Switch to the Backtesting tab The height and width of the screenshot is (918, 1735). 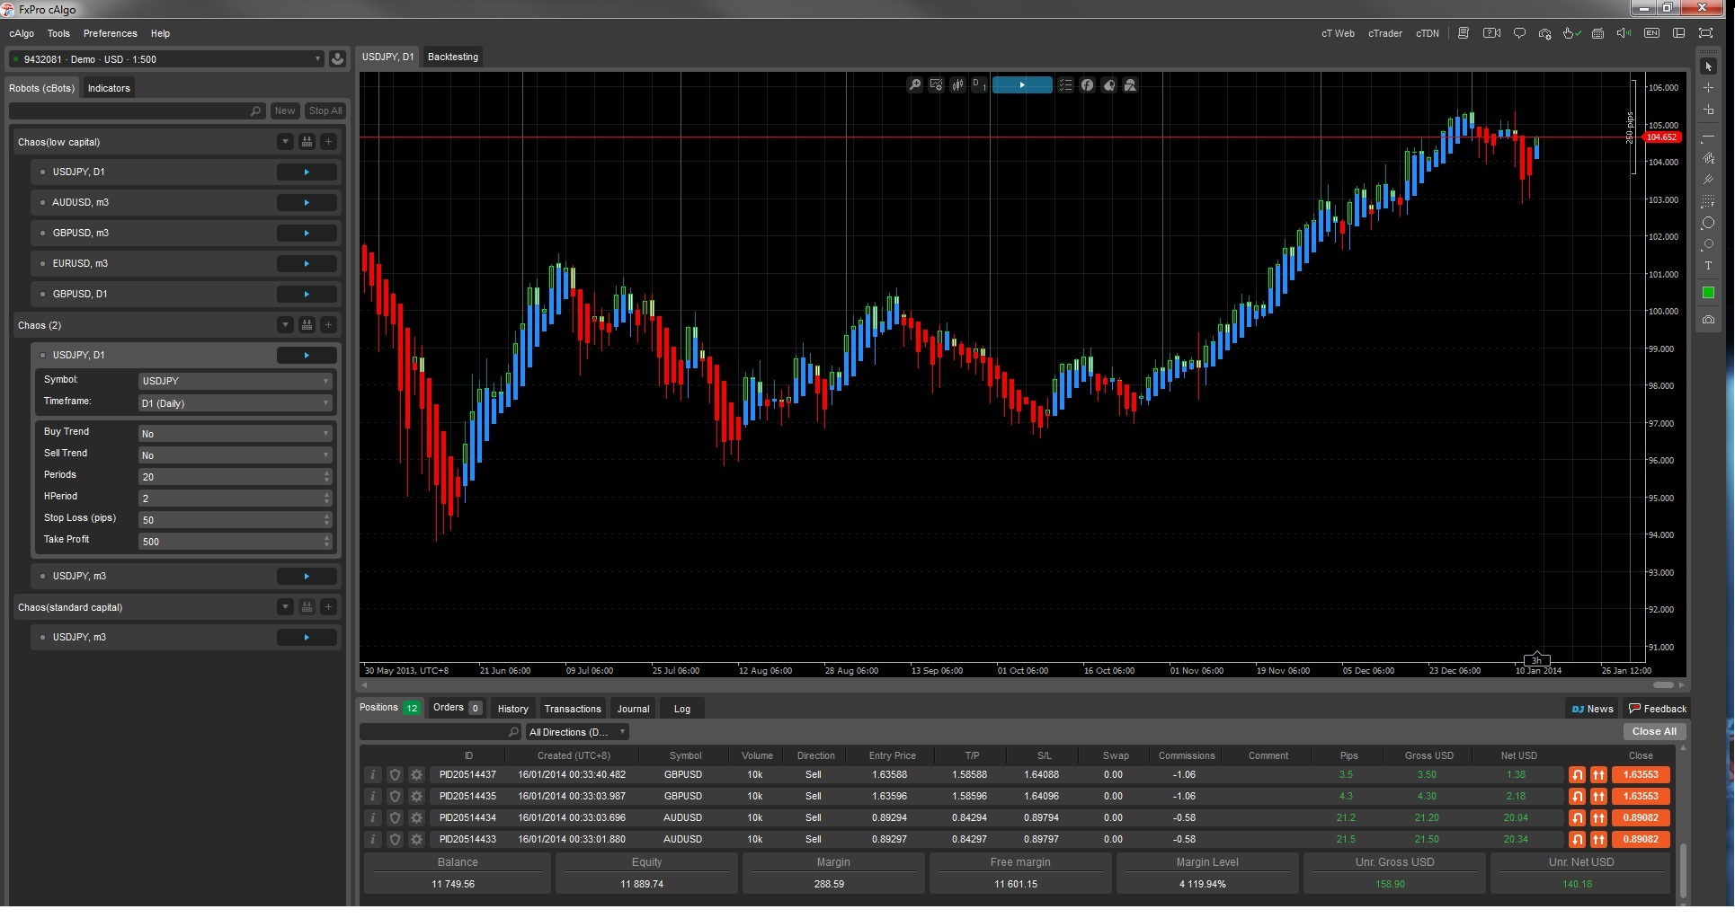[453, 57]
